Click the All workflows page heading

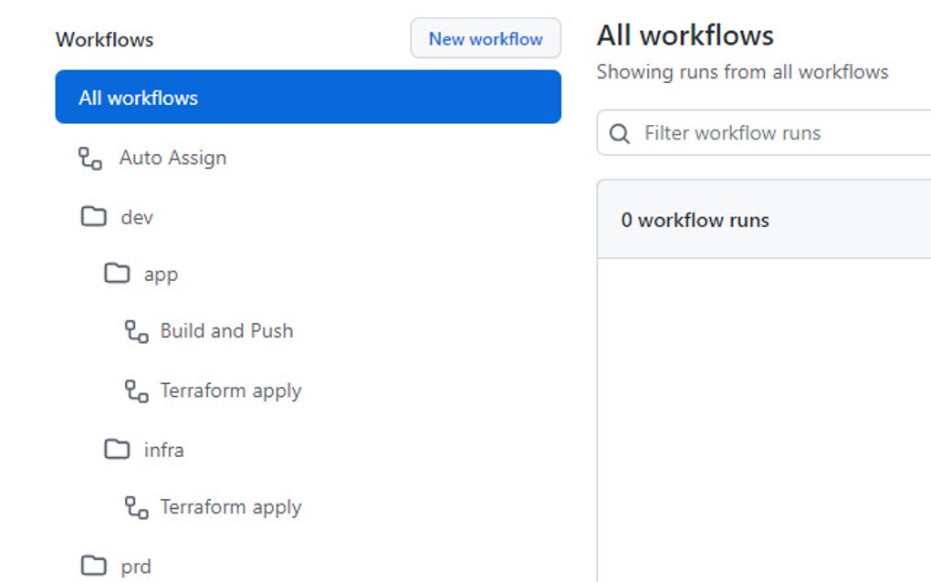coord(685,35)
